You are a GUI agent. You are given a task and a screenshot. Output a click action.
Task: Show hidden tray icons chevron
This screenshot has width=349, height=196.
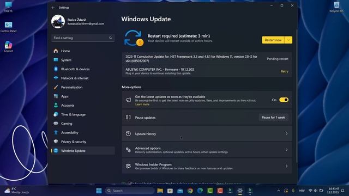coord(279,191)
